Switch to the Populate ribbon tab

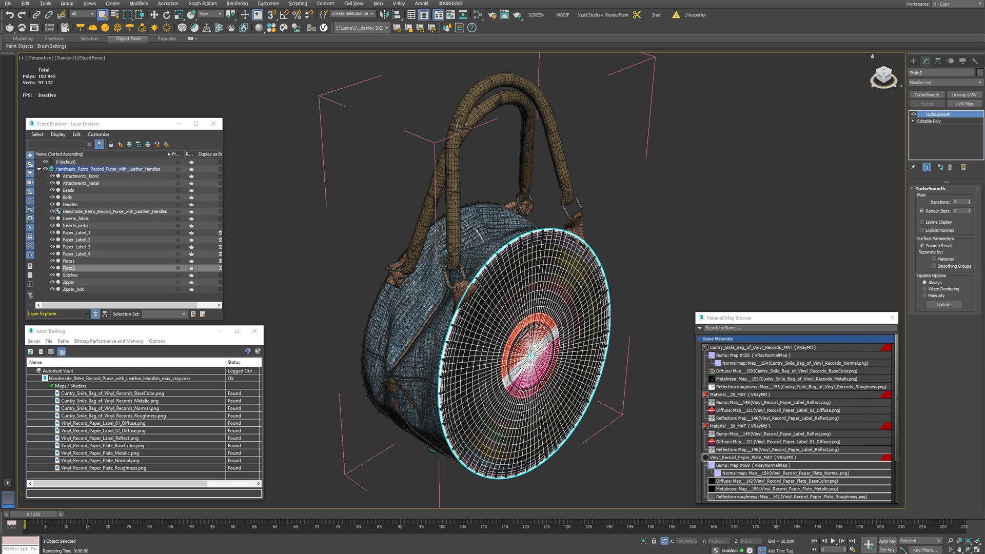click(x=167, y=38)
